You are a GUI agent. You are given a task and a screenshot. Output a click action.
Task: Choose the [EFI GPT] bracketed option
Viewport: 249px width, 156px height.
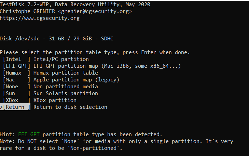click(x=16, y=66)
